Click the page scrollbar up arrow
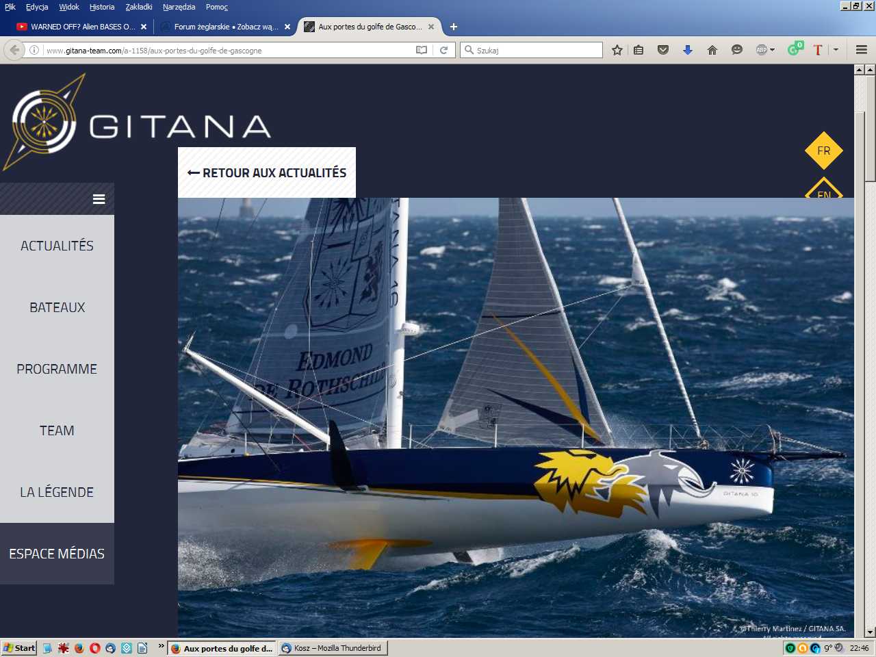This screenshot has height=657, width=876. (x=870, y=69)
